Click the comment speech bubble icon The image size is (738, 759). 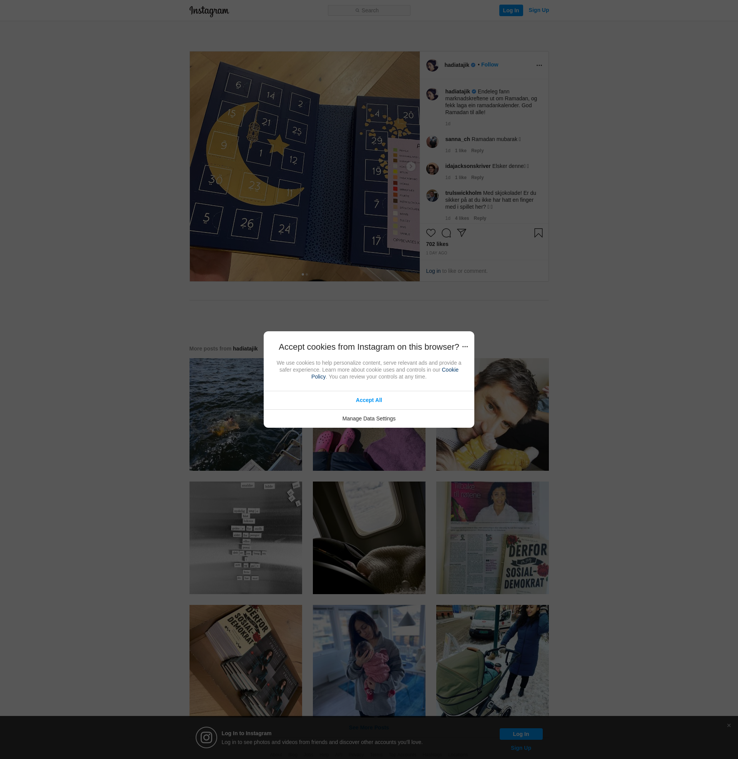(x=446, y=233)
